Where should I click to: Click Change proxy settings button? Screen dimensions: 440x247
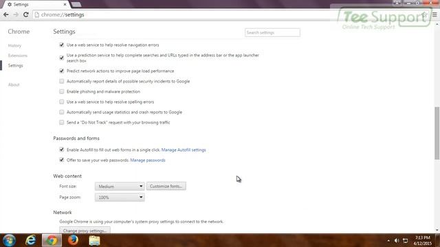coord(85,231)
